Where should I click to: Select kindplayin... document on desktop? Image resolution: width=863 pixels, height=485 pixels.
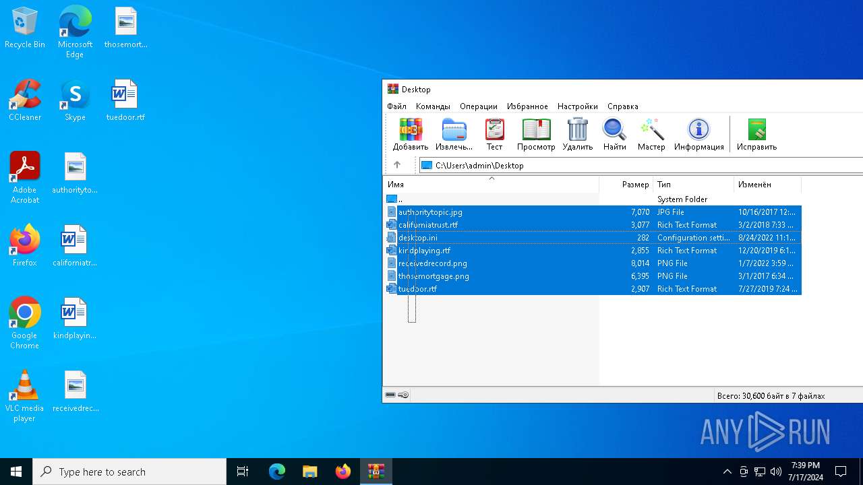(75, 319)
